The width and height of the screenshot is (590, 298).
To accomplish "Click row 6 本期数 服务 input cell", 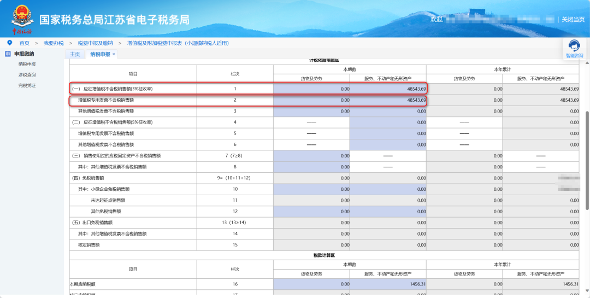I will point(388,145).
